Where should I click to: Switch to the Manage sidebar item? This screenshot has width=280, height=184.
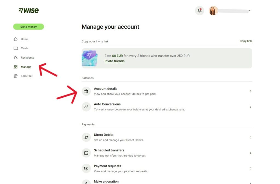click(26, 67)
